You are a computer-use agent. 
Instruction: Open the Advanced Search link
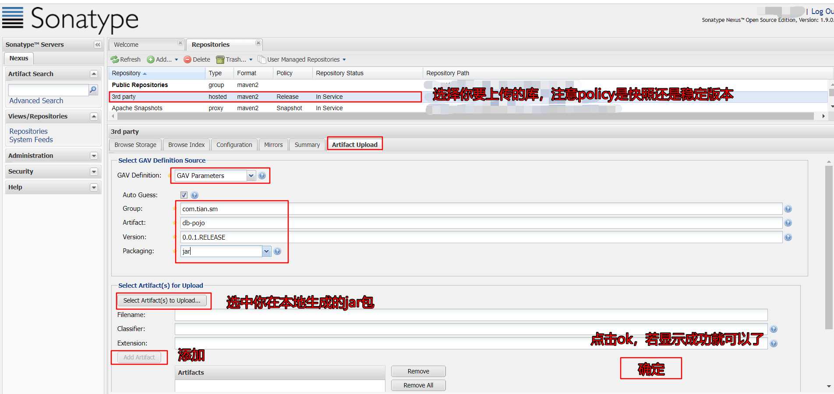coord(36,101)
